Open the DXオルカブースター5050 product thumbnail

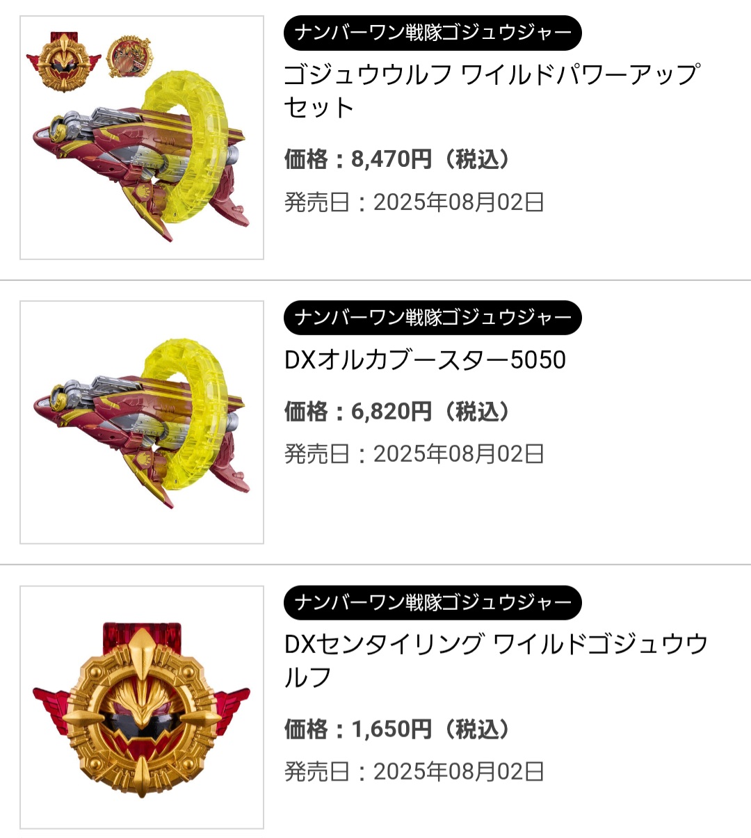point(142,422)
